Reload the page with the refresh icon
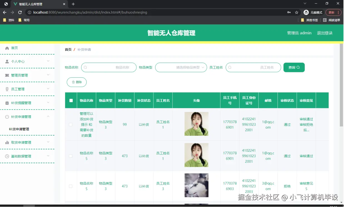Image resolution: width=344 pixels, height=207 pixels. pos(20,12)
